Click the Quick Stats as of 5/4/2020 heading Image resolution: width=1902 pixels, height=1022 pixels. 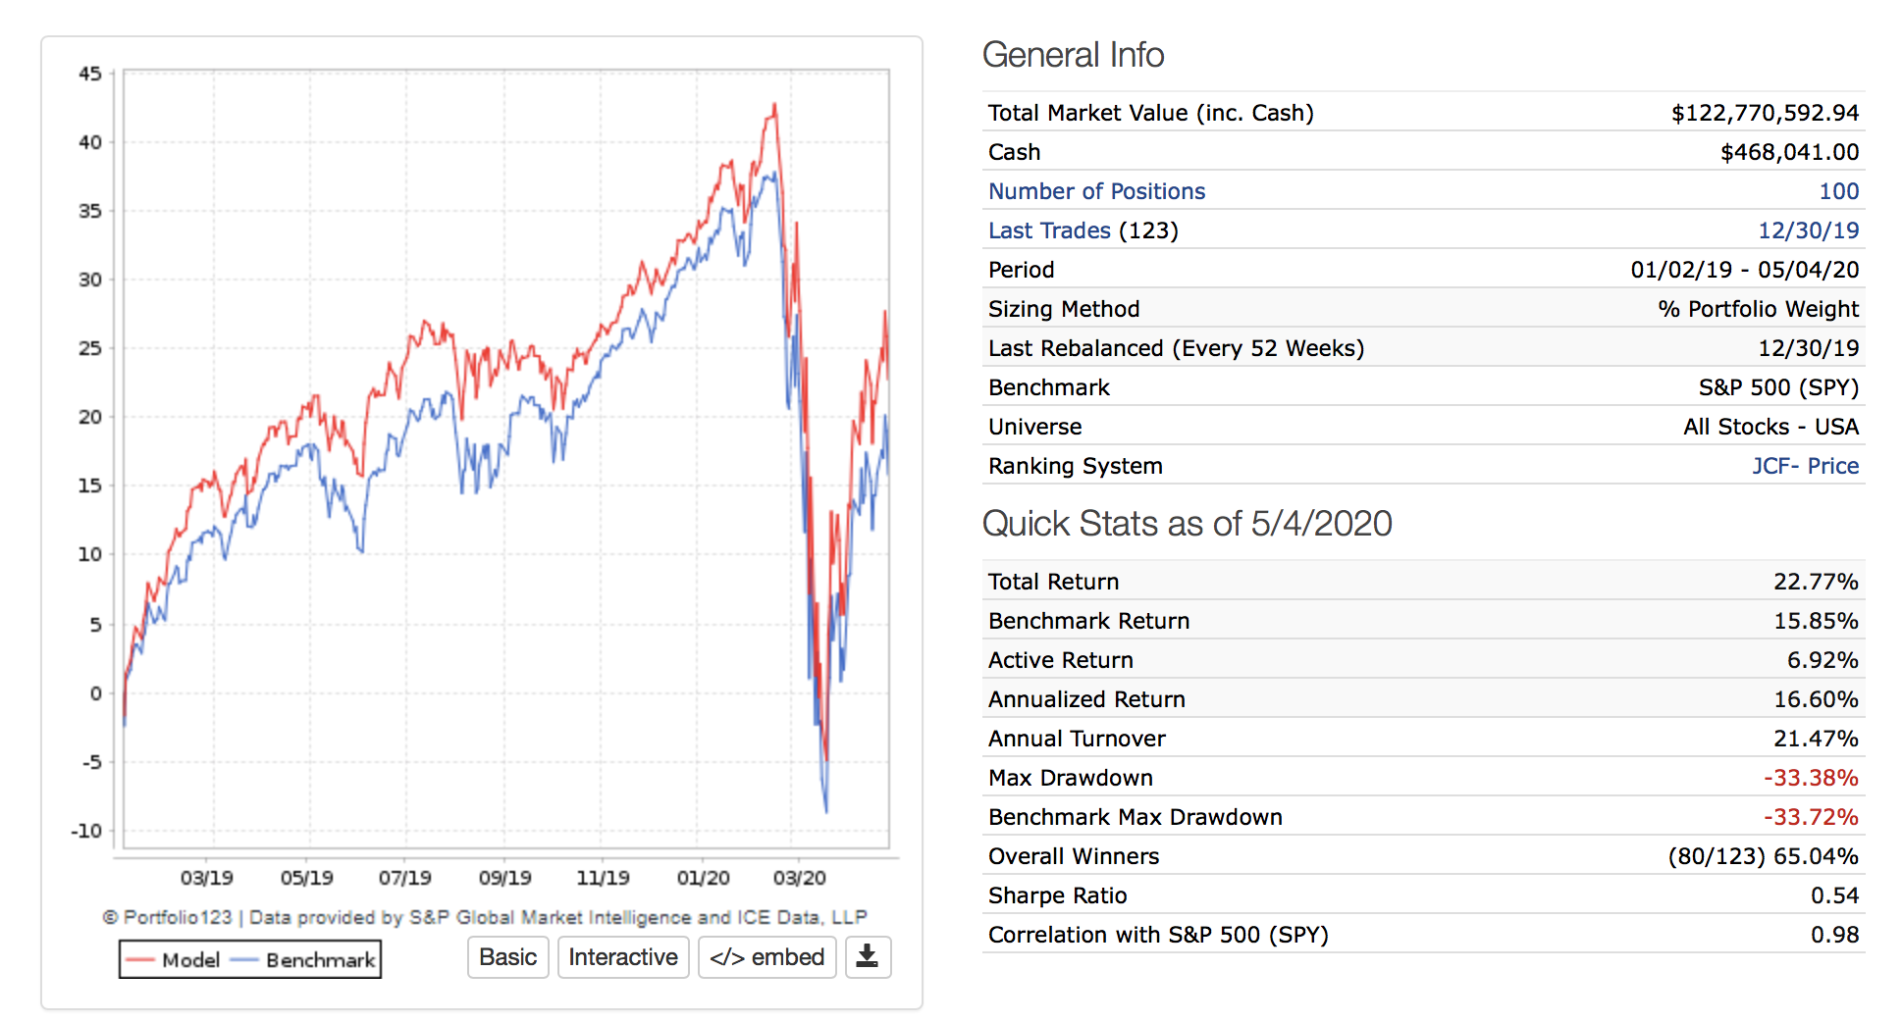(1187, 524)
